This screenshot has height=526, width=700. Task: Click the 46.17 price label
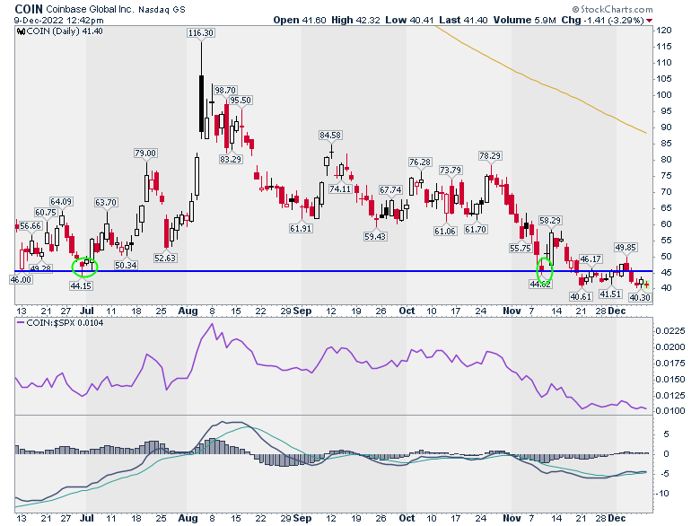pos(591,259)
